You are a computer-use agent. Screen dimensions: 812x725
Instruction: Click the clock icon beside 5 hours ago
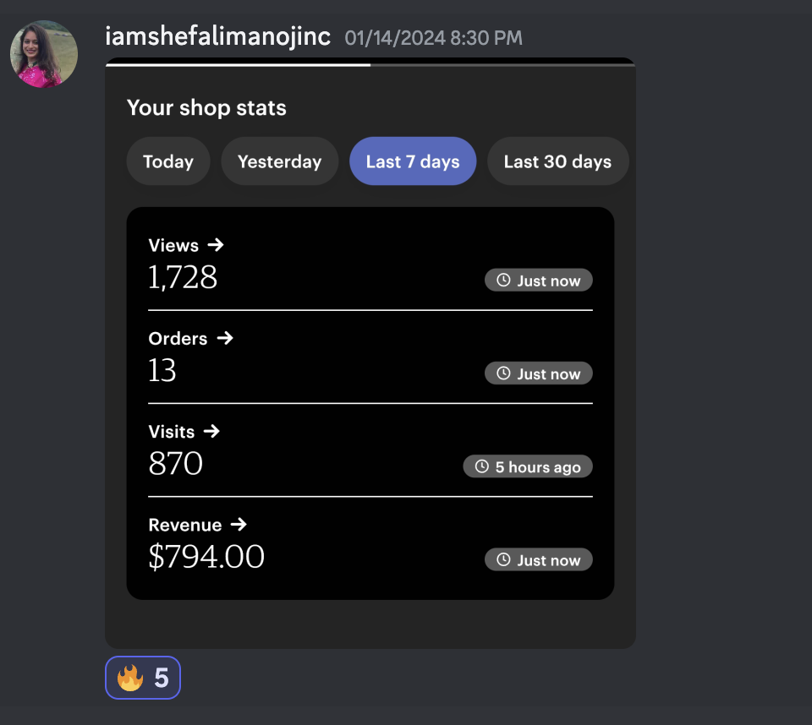pyautogui.click(x=482, y=466)
